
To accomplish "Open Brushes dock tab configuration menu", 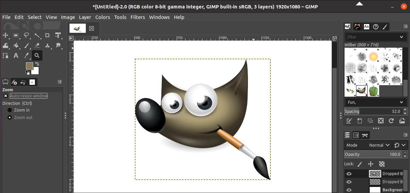I will [405, 26].
